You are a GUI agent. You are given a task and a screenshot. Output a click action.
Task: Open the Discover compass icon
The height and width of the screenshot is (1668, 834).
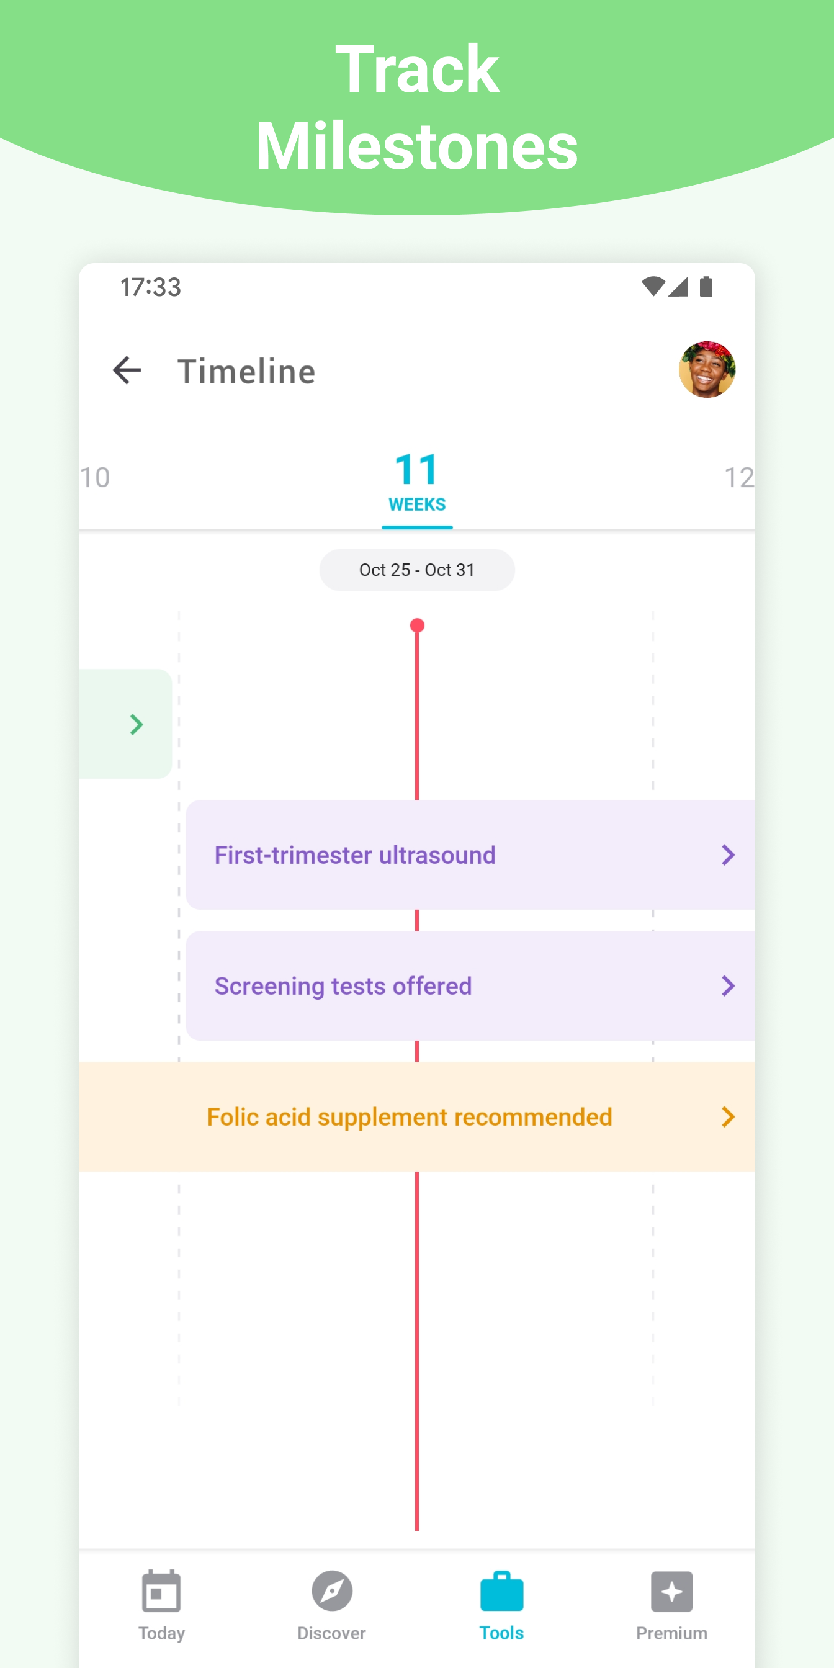331,1591
